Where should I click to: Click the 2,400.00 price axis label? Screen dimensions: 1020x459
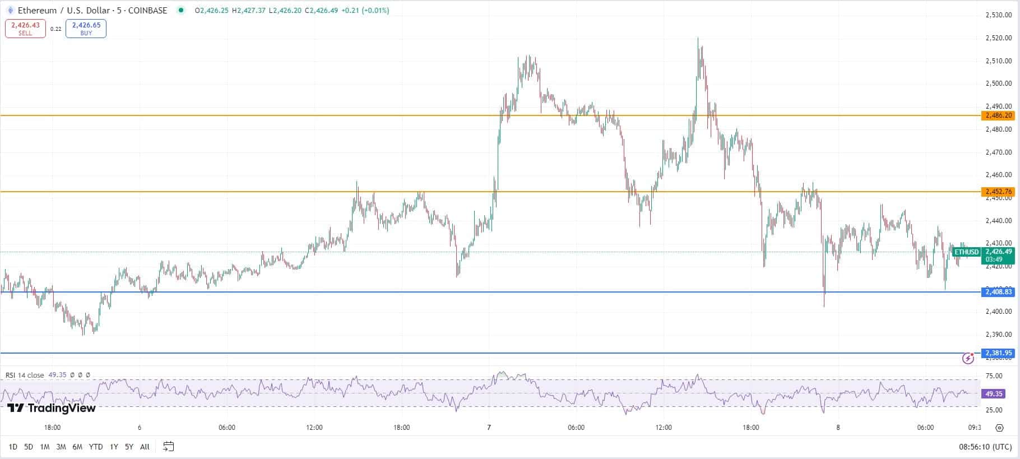[x=999, y=312]
